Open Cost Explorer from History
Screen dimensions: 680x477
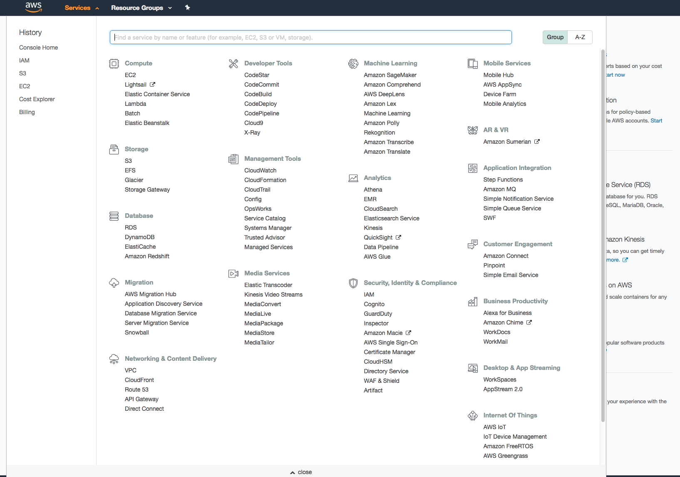point(37,99)
